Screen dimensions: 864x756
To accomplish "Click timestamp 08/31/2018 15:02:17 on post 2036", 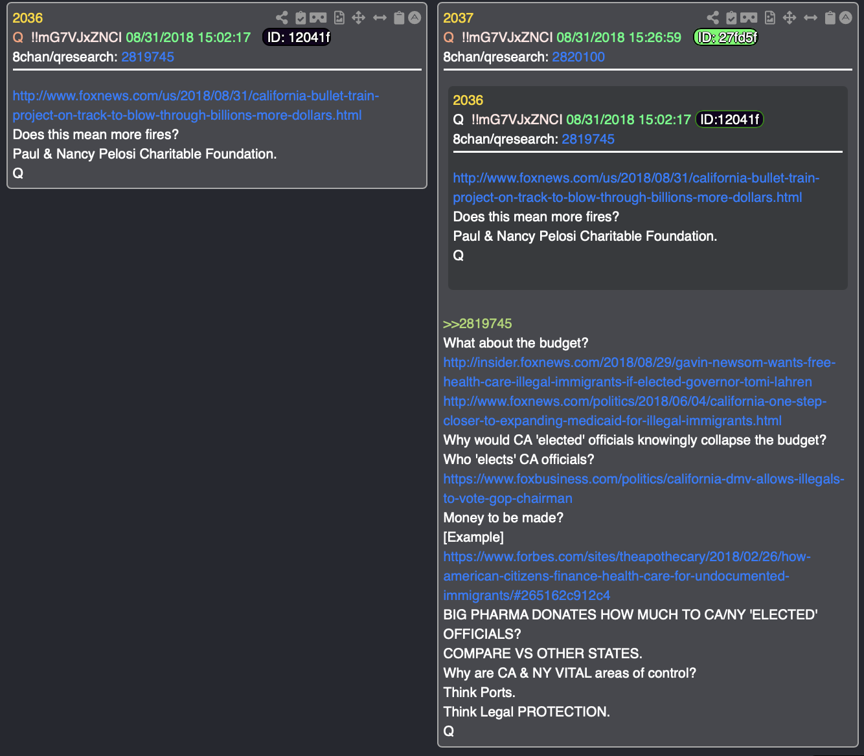I will [x=188, y=38].
